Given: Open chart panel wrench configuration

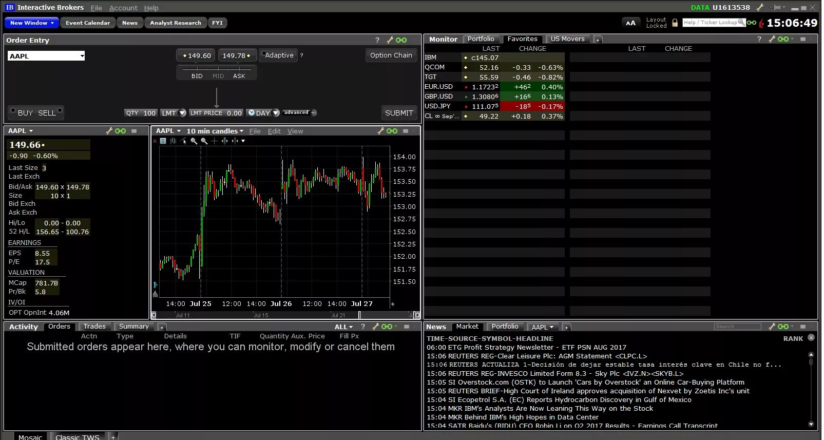Looking at the screenshot, I should pyautogui.click(x=380, y=131).
